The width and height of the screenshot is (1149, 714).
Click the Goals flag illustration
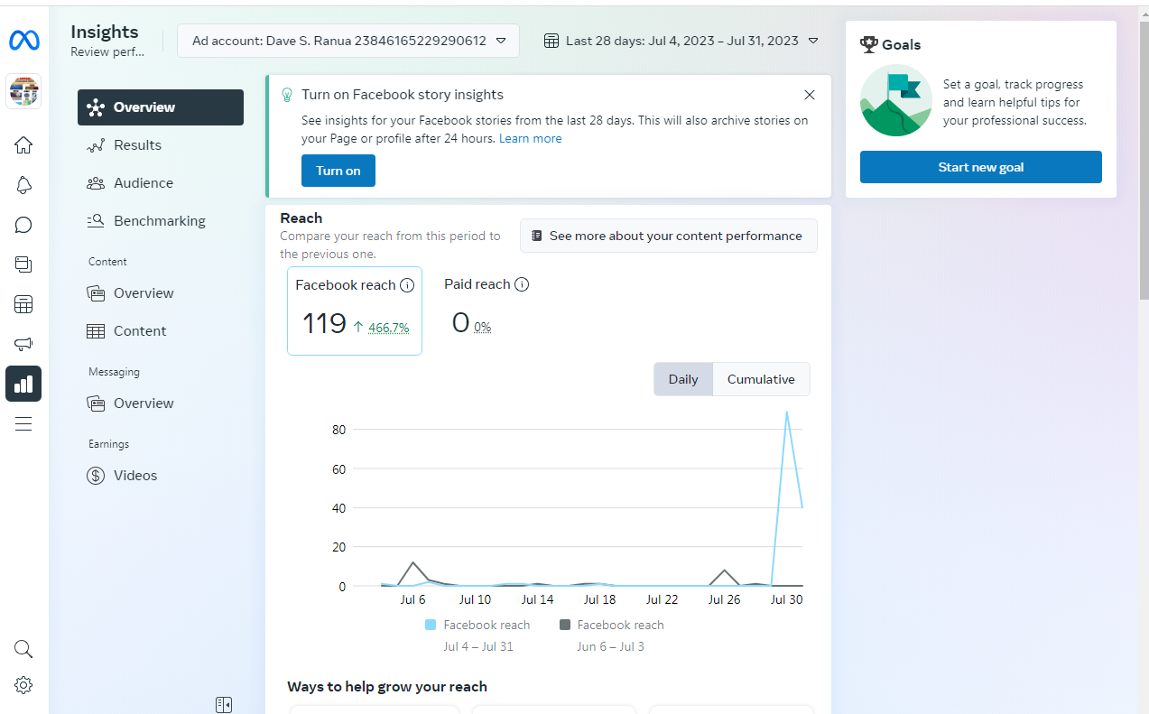click(x=896, y=100)
